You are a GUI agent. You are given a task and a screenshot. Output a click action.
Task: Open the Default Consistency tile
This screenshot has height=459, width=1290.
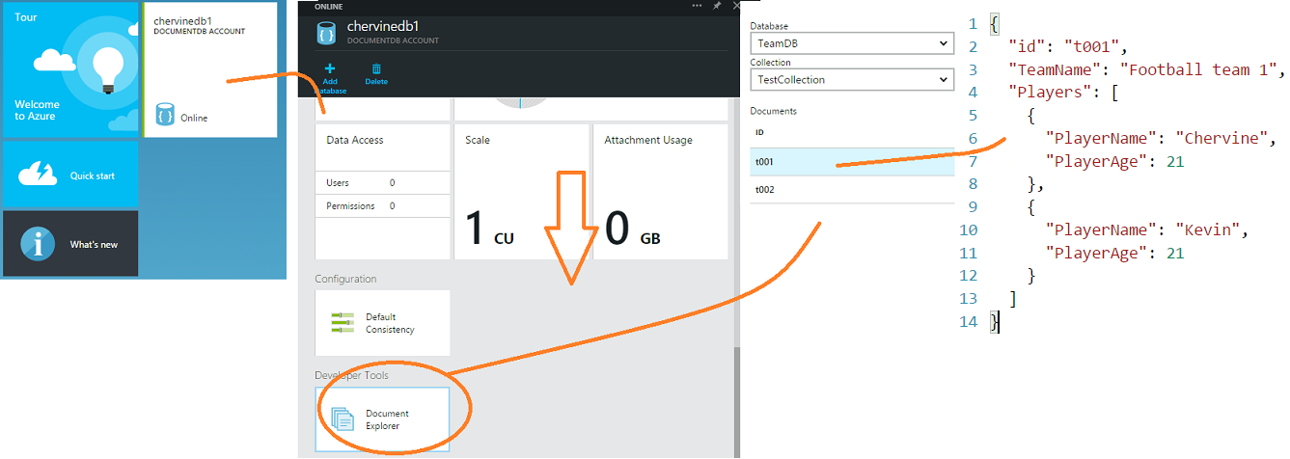click(382, 323)
